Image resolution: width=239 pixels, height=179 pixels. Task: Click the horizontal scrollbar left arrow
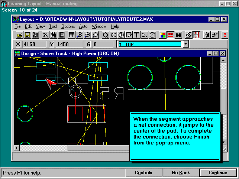click(17, 148)
